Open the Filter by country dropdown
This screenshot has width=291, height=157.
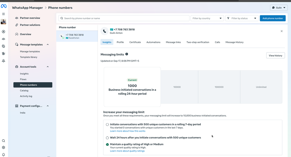click(x=207, y=18)
